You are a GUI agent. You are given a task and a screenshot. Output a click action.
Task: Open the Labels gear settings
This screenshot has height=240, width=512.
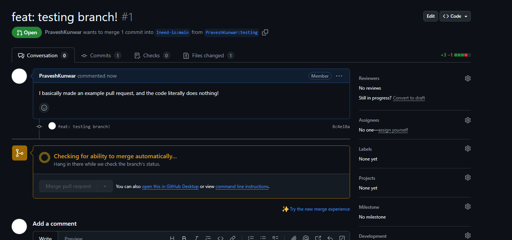tap(468, 148)
